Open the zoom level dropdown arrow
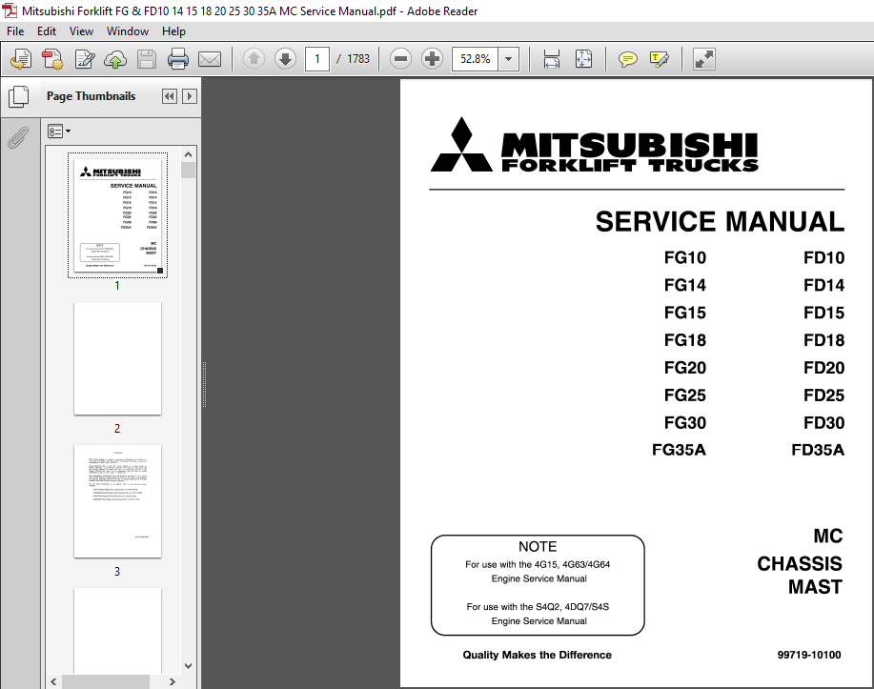The image size is (874, 689). coord(508,58)
